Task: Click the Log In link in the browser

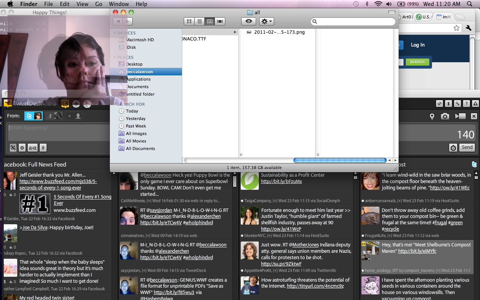Action: coord(417,45)
